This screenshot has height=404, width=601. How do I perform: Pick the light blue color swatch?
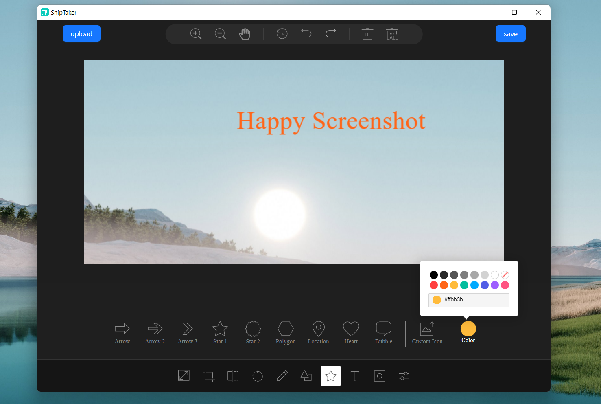tap(474, 285)
